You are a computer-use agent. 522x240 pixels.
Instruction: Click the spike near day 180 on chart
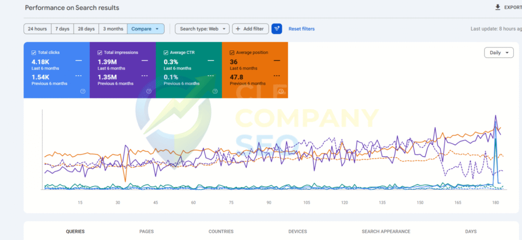495,117
